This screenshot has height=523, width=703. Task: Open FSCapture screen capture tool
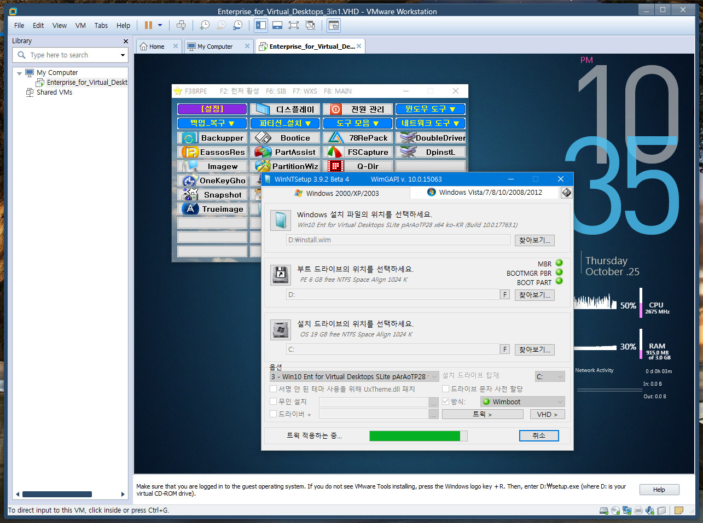(358, 152)
